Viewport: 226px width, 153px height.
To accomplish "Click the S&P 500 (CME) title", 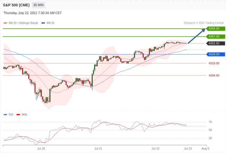I will pos(16,5).
